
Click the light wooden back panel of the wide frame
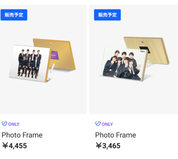point(156,50)
